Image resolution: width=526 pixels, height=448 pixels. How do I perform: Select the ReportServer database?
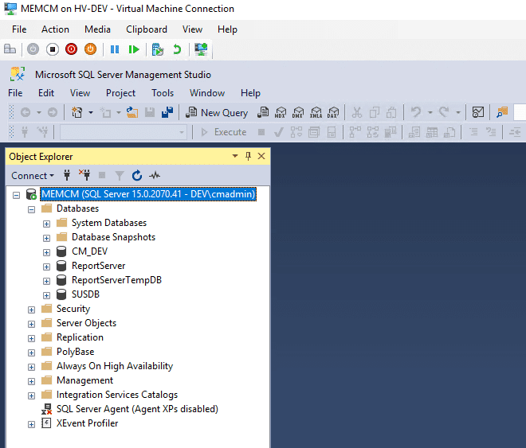[98, 266]
